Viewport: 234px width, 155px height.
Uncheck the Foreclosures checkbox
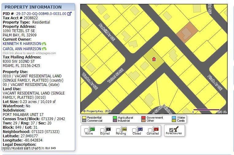click(171, 130)
